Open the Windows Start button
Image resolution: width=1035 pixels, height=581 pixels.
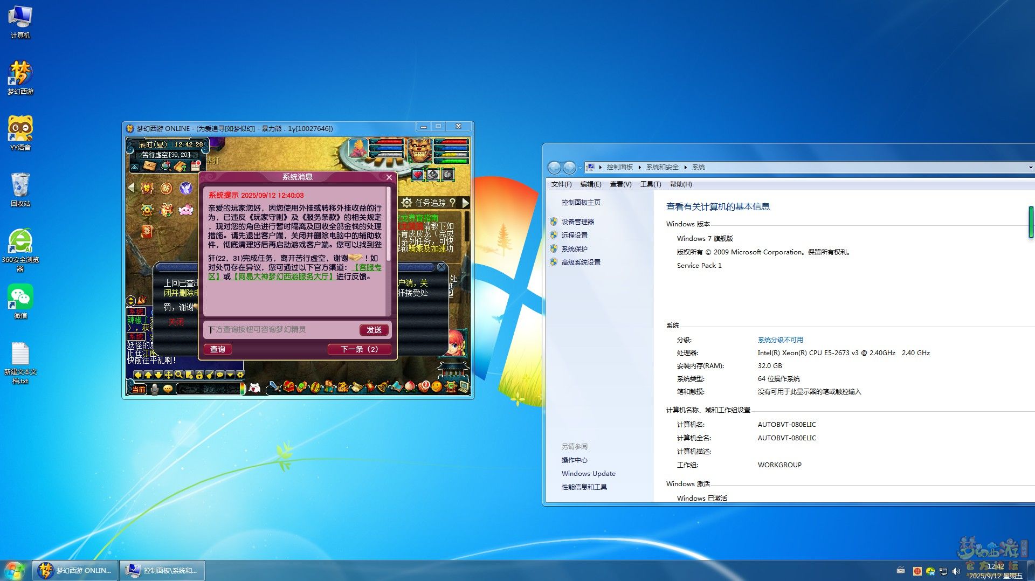pyautogui.click(x=15, y=570)
